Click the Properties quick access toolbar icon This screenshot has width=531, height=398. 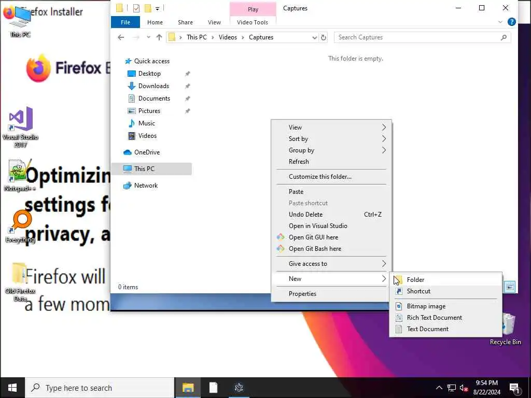[x=136, y=8]
